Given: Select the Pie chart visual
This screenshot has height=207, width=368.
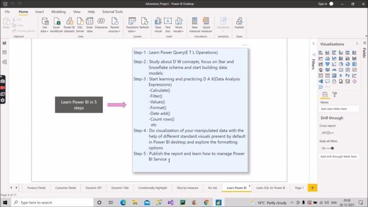Looking at the screenshot, I should (341, 64).
